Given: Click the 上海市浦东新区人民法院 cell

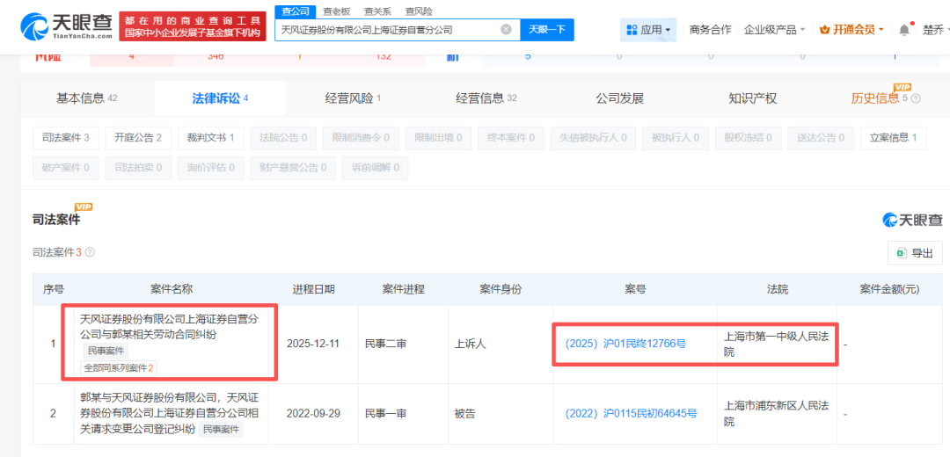Looking at the screenshot, I should tap(778, 414).
